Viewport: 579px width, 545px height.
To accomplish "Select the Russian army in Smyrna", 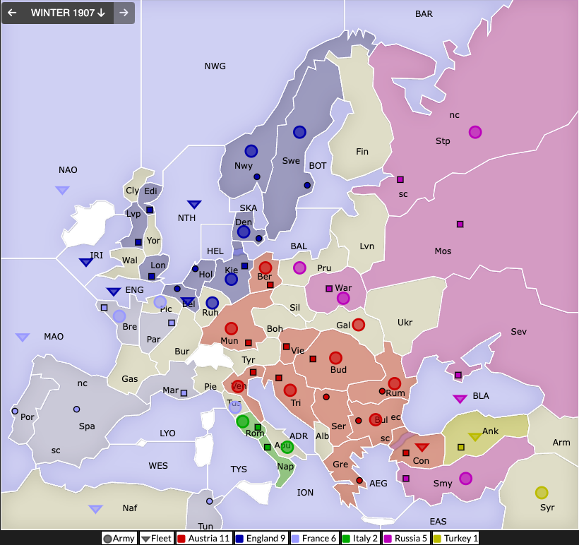I will point(465,479).
